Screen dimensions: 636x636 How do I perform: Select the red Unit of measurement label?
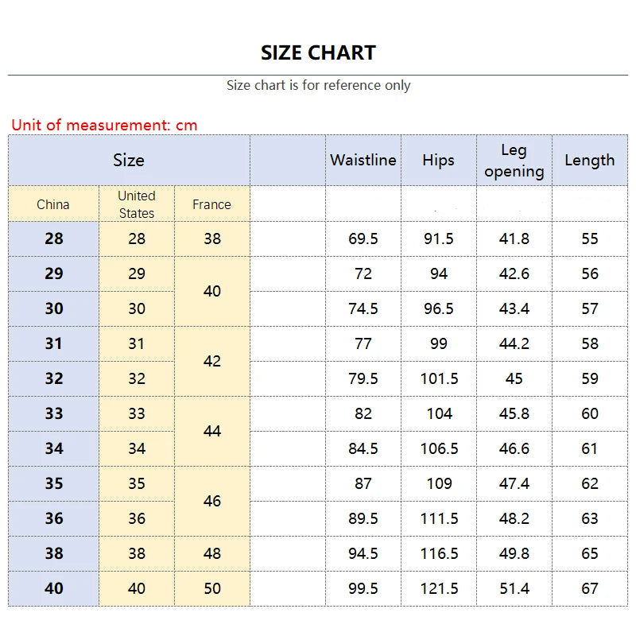(104, 125)
